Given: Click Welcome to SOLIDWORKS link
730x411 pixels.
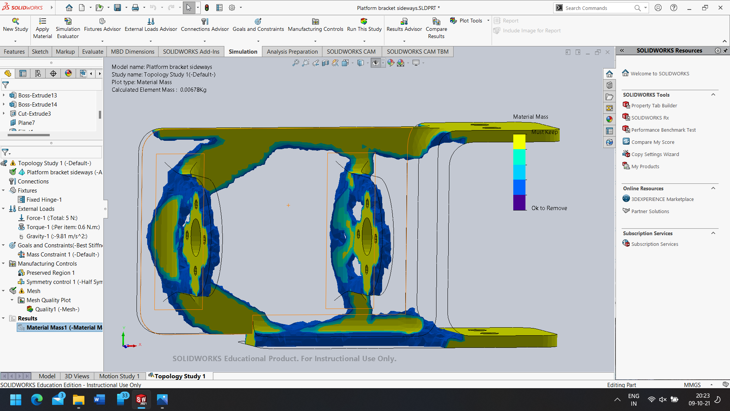Looking at the screenshot, I should point(660,73).
